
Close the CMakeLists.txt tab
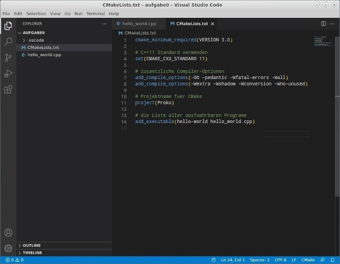[x=212, y=24]
